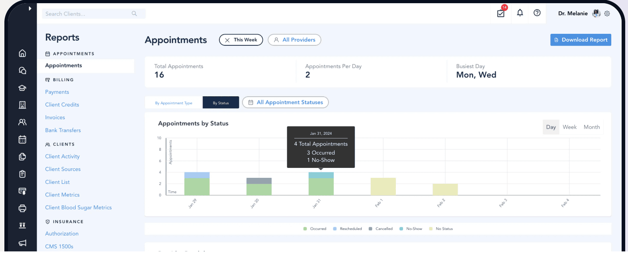Select the By Status tab

pos(221,103)
